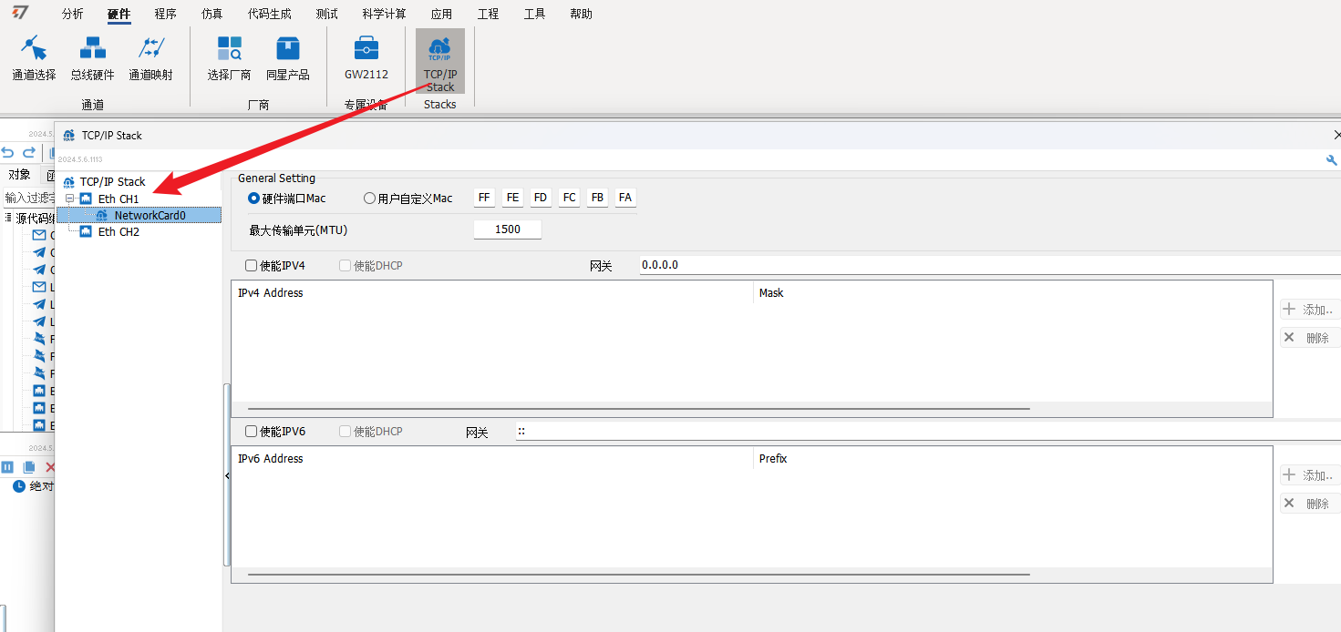Open the 科学计算 menu
The height and width of the screenshot is (632, 1341).
pos(384,14)
